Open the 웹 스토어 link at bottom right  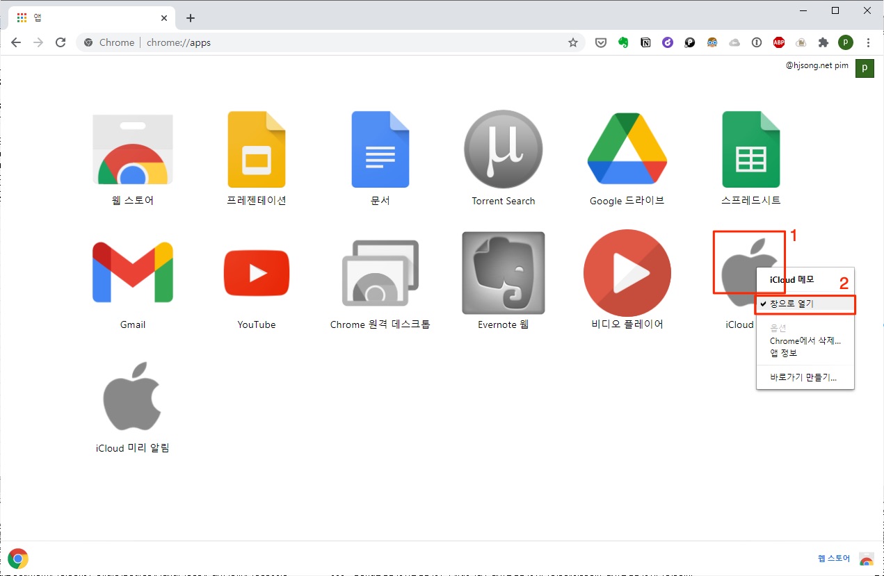[x=834, y=558]
